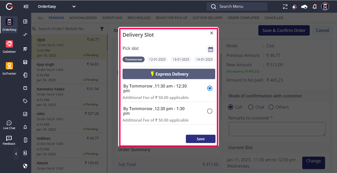Open Live Chat from sidebar
337x173 pixels.
(9, 125)
